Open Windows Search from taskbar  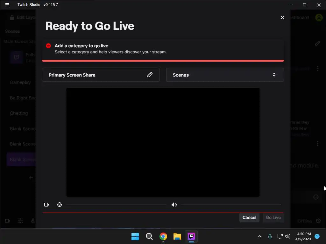(149, 236)
